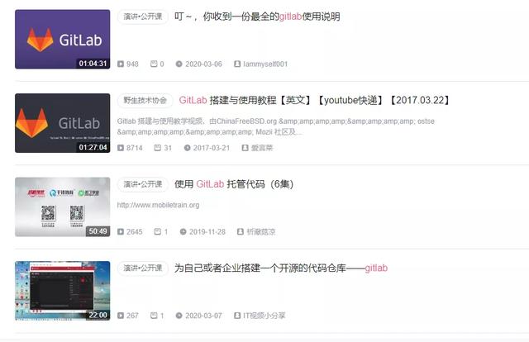This screenshot has width=529, height=342.
Task: Click the http://www.mobiletrain.org description text
Action: (x=158, y=205)
